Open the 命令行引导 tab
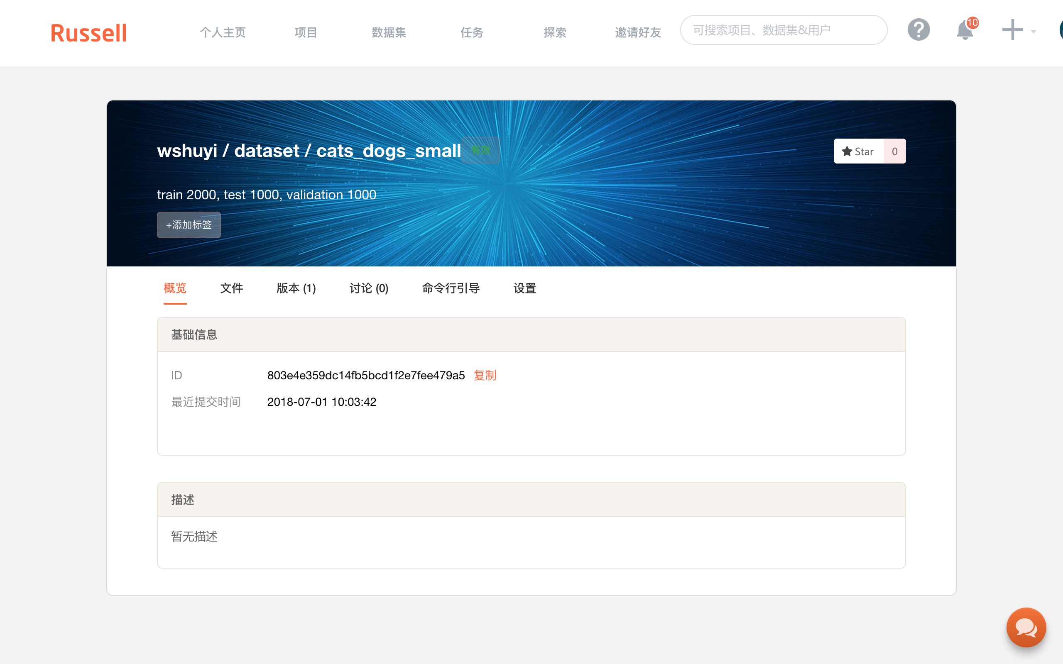 (x=451, y=288)
